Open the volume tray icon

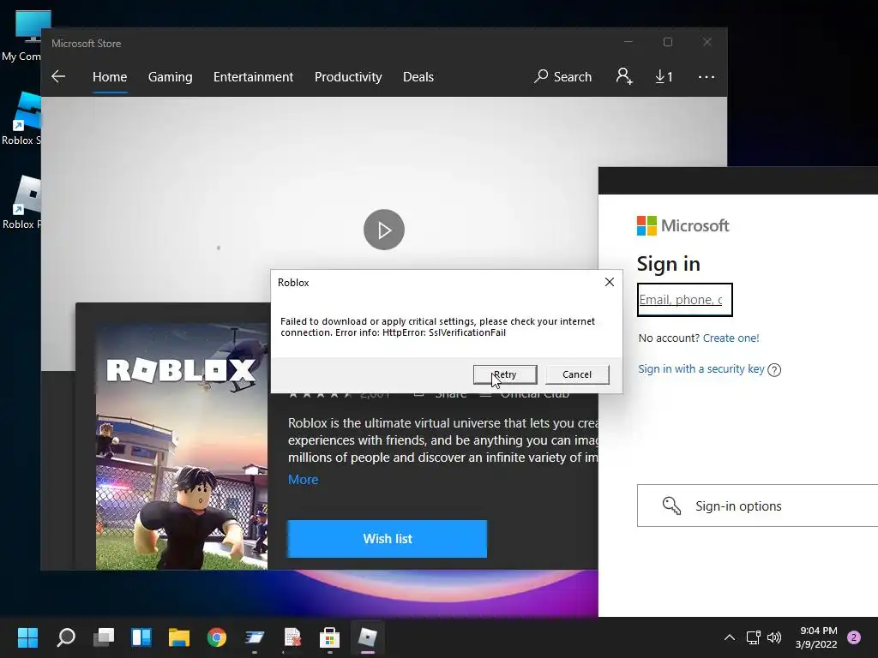click(774, 637)
